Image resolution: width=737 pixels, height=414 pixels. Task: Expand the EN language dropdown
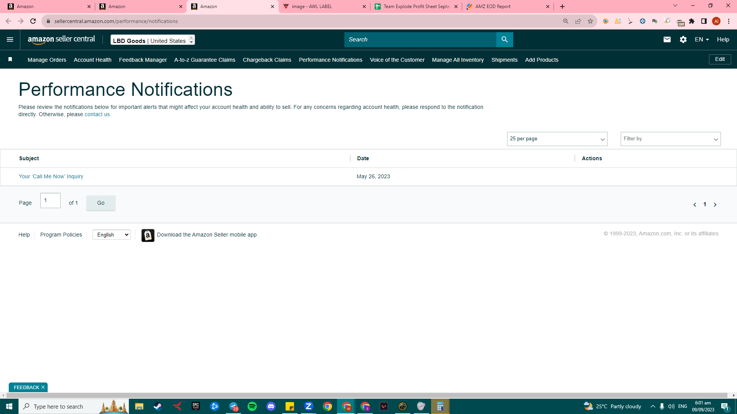coord(702,39)
